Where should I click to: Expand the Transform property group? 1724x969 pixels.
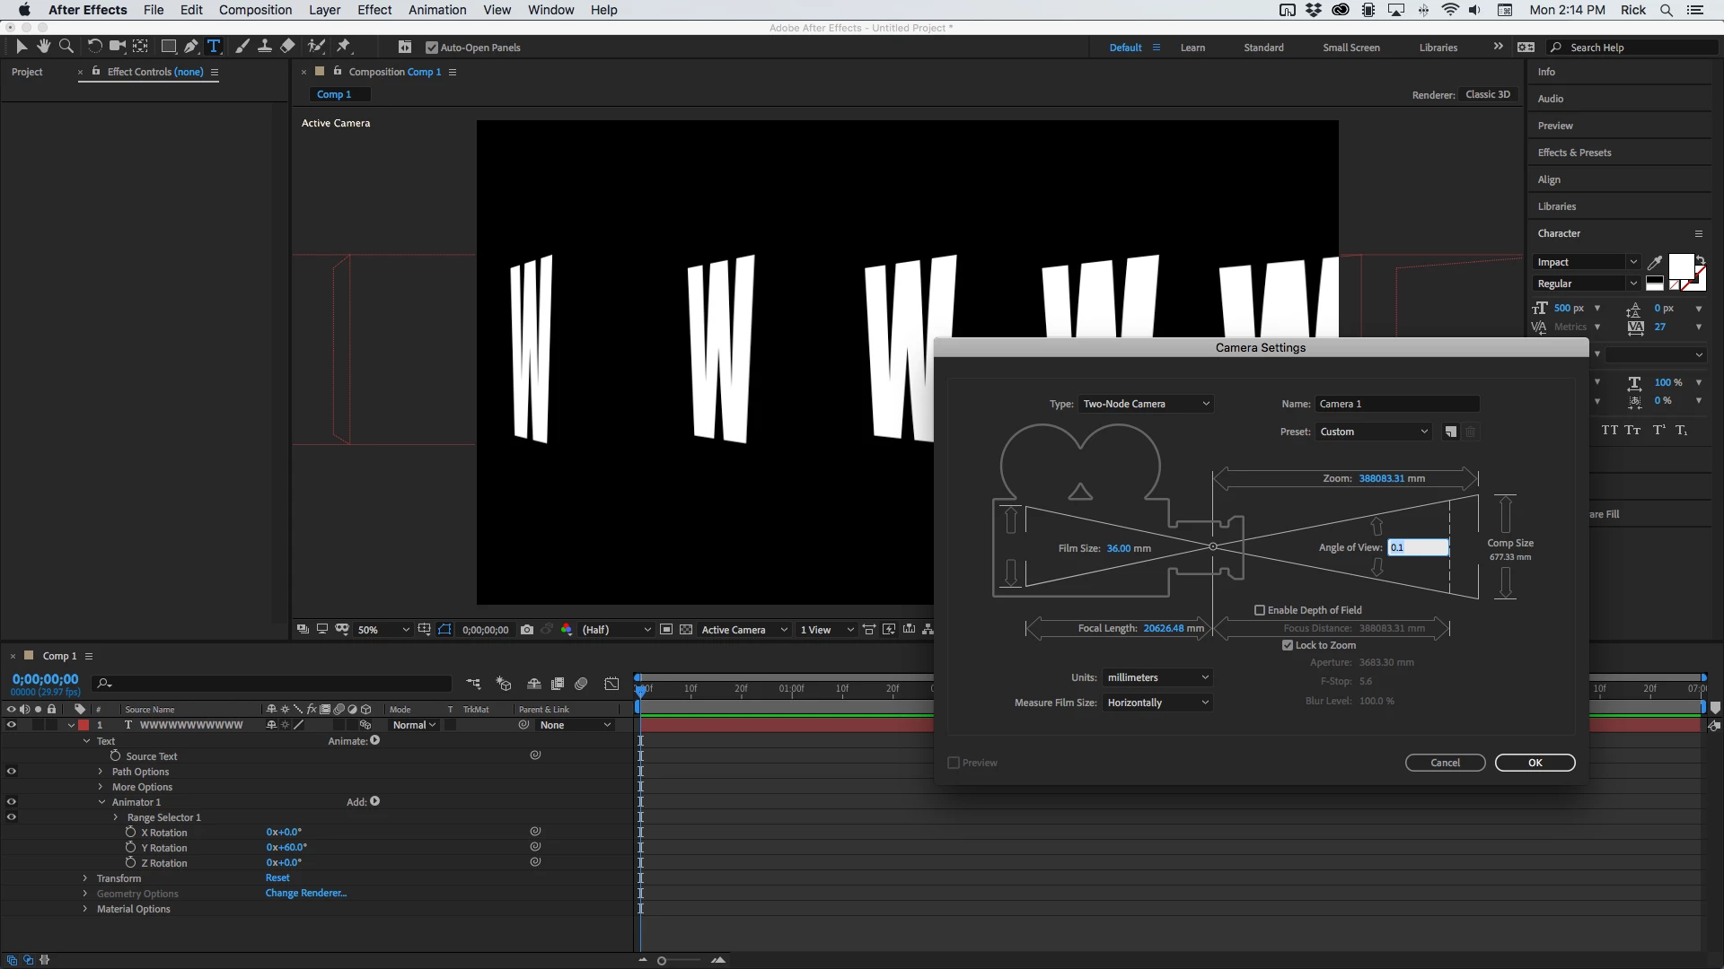click(85, 878)
